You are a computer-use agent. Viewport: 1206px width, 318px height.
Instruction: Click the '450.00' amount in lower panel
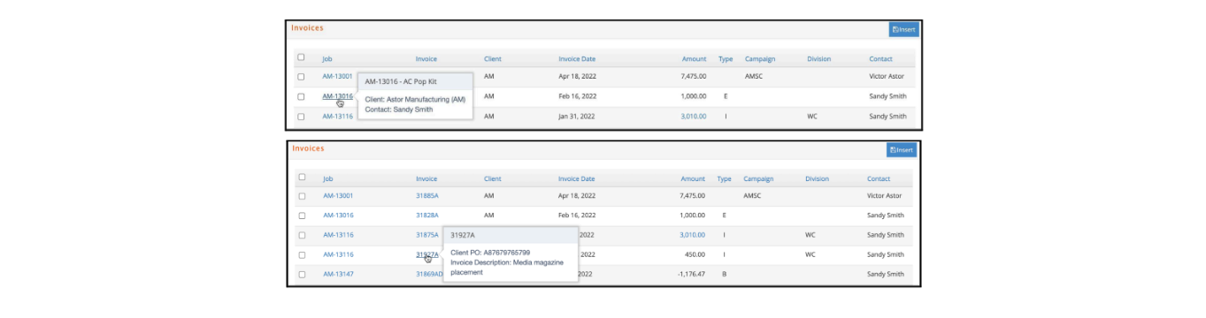click(x=695, y=254)
